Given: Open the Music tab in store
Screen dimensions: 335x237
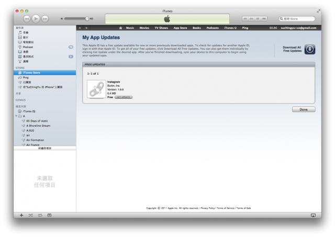Looking at the screenshot, I should pos(130,28).
